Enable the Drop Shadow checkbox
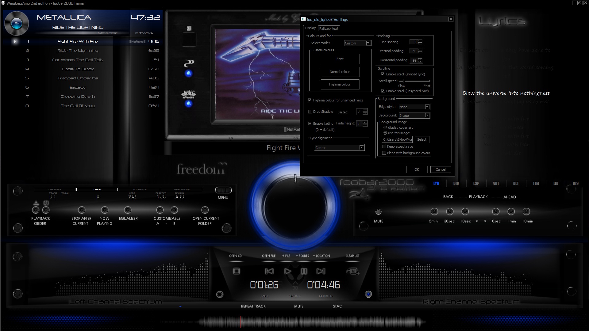589x331 pixels. point(310,112)
